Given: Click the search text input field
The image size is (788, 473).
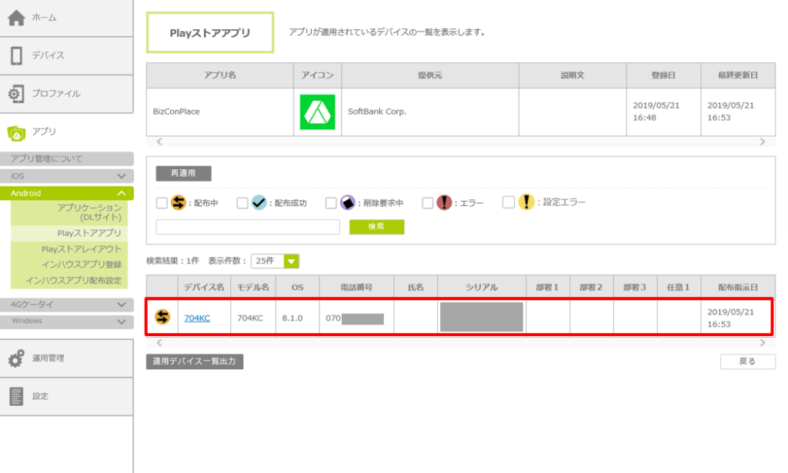Looking at the screenshot, I should 248,227.
